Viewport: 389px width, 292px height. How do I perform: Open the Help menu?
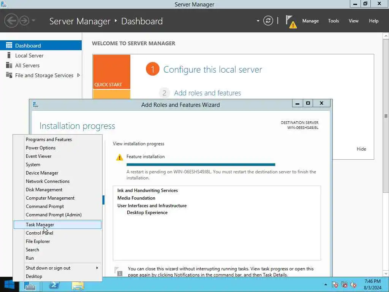click(373, 21)
